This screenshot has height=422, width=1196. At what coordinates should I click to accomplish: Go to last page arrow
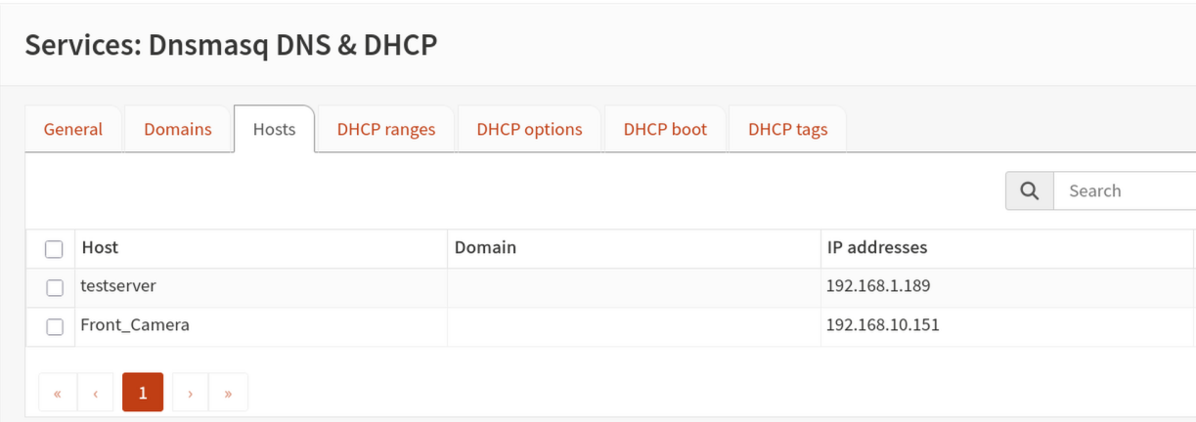click(x=228, y=393)
